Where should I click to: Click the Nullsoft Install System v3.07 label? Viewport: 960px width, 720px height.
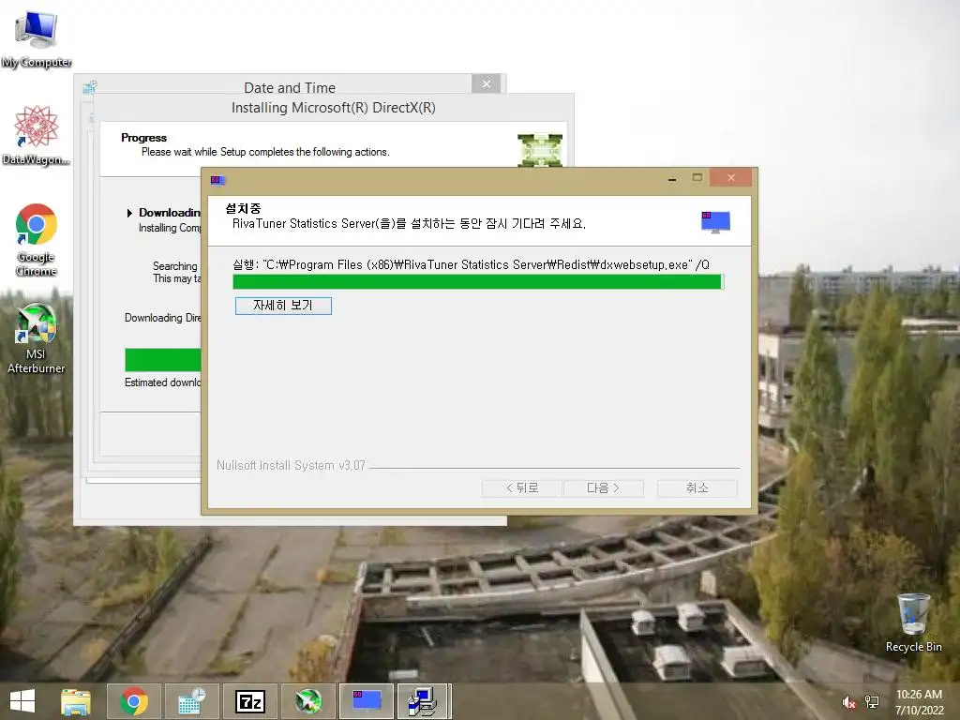point(291,465)
